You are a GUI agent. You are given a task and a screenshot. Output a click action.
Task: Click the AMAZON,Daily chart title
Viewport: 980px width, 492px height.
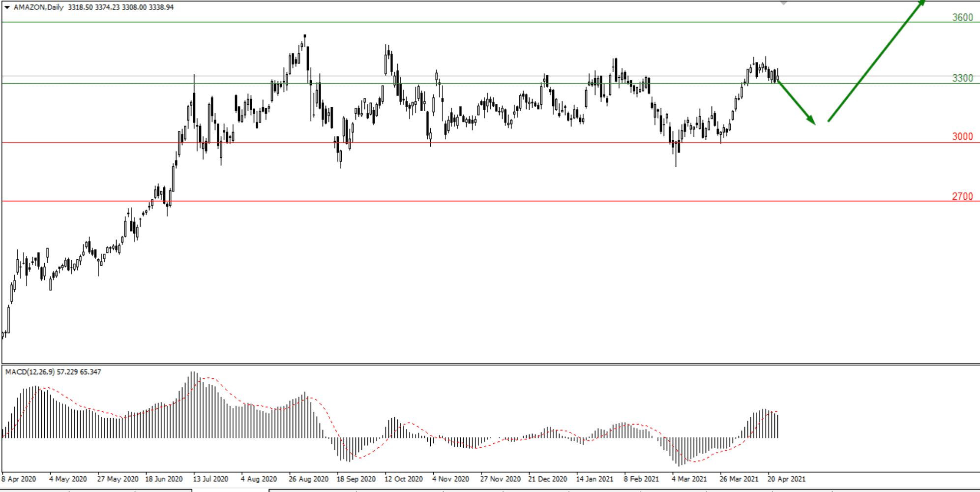38,7
